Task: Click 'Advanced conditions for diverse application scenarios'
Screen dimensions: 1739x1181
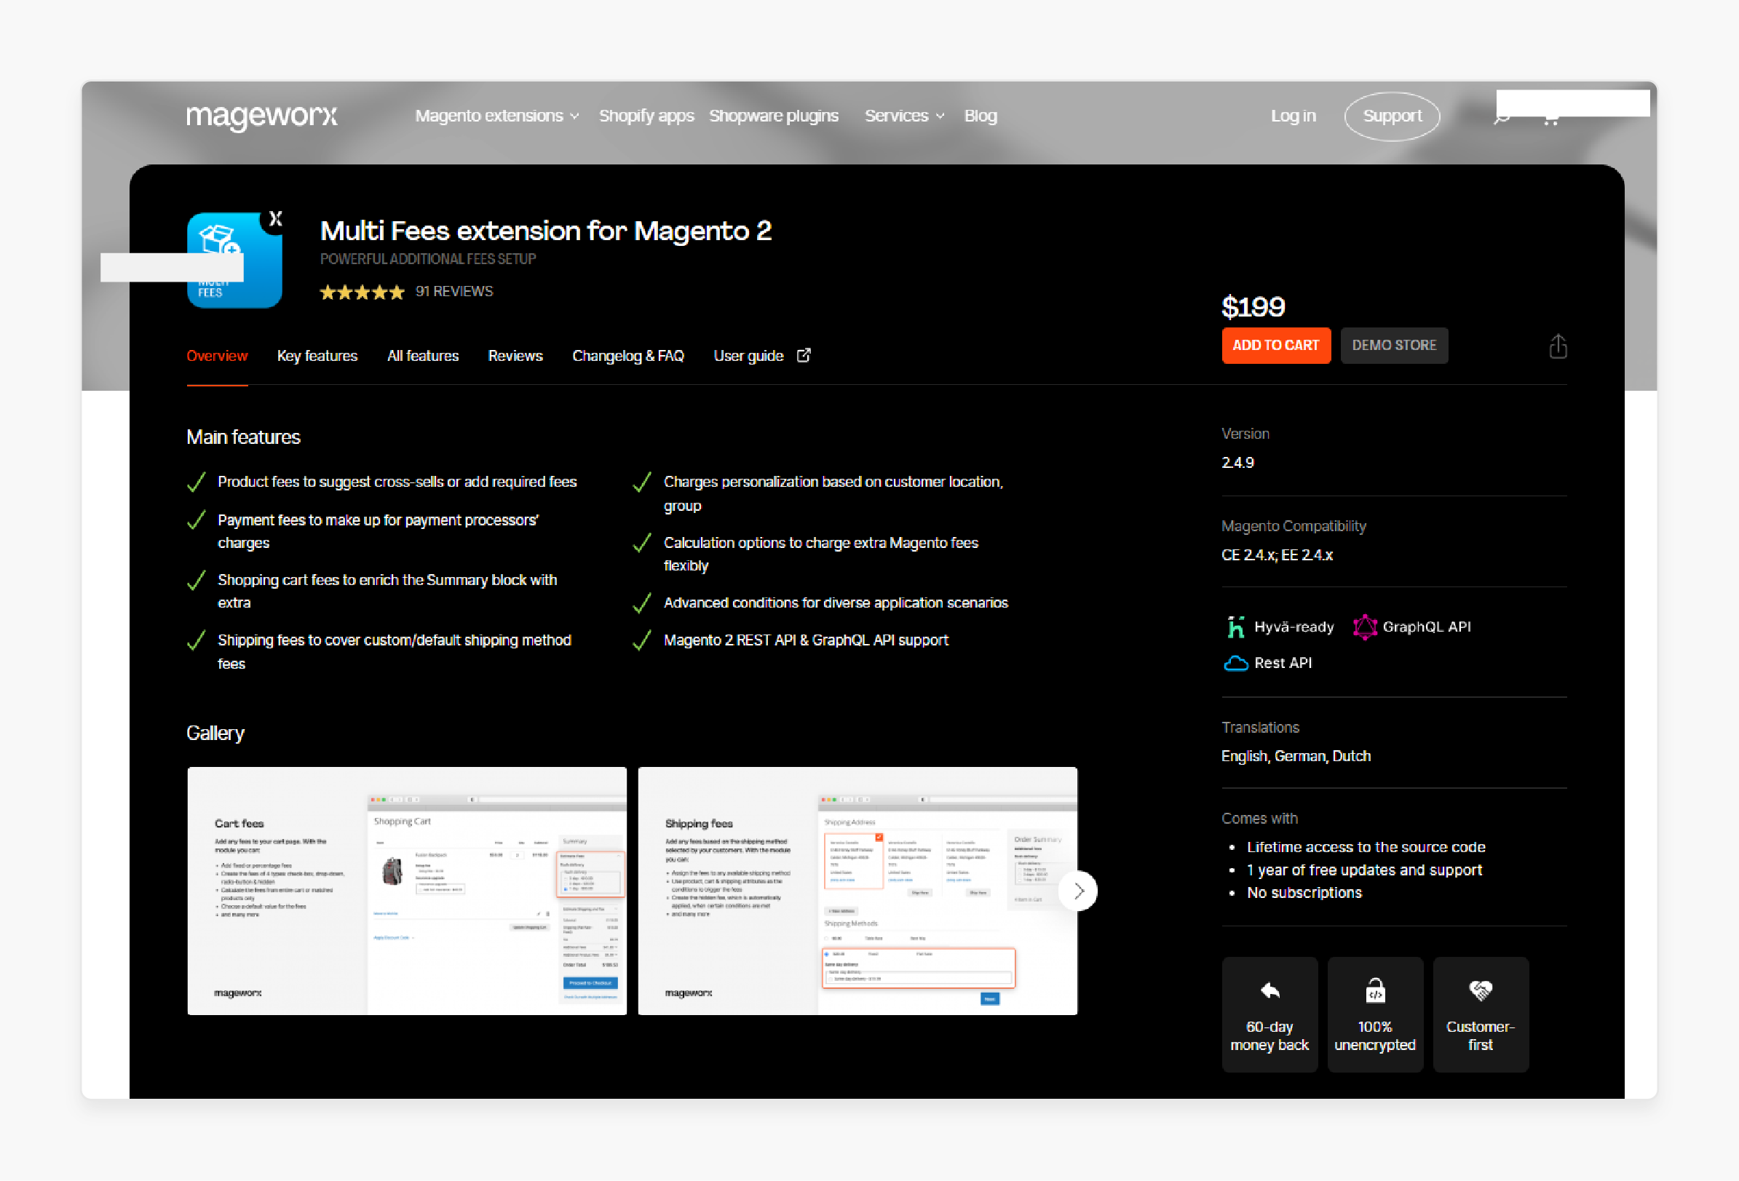Action: click(x=835, y=603)
